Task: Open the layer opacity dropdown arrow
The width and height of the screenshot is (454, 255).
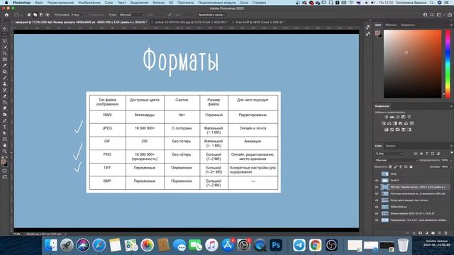Action: [451, 160]
